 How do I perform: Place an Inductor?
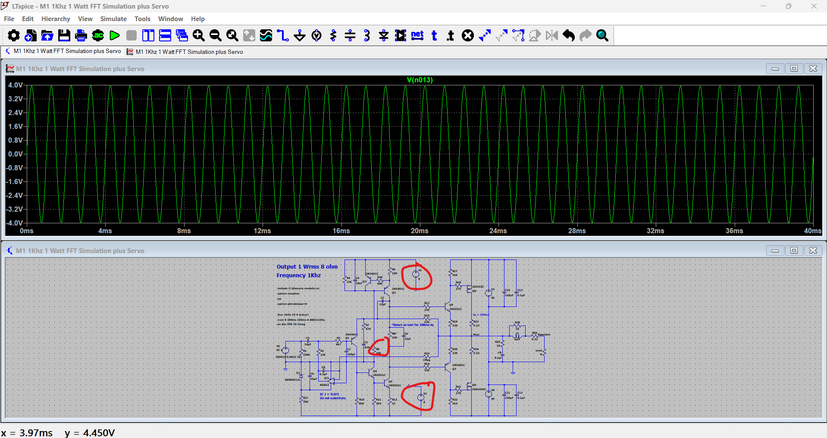click(367, 35)
